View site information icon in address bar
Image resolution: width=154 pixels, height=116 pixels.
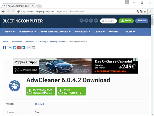pyautogui.click(x=18, y=11)
